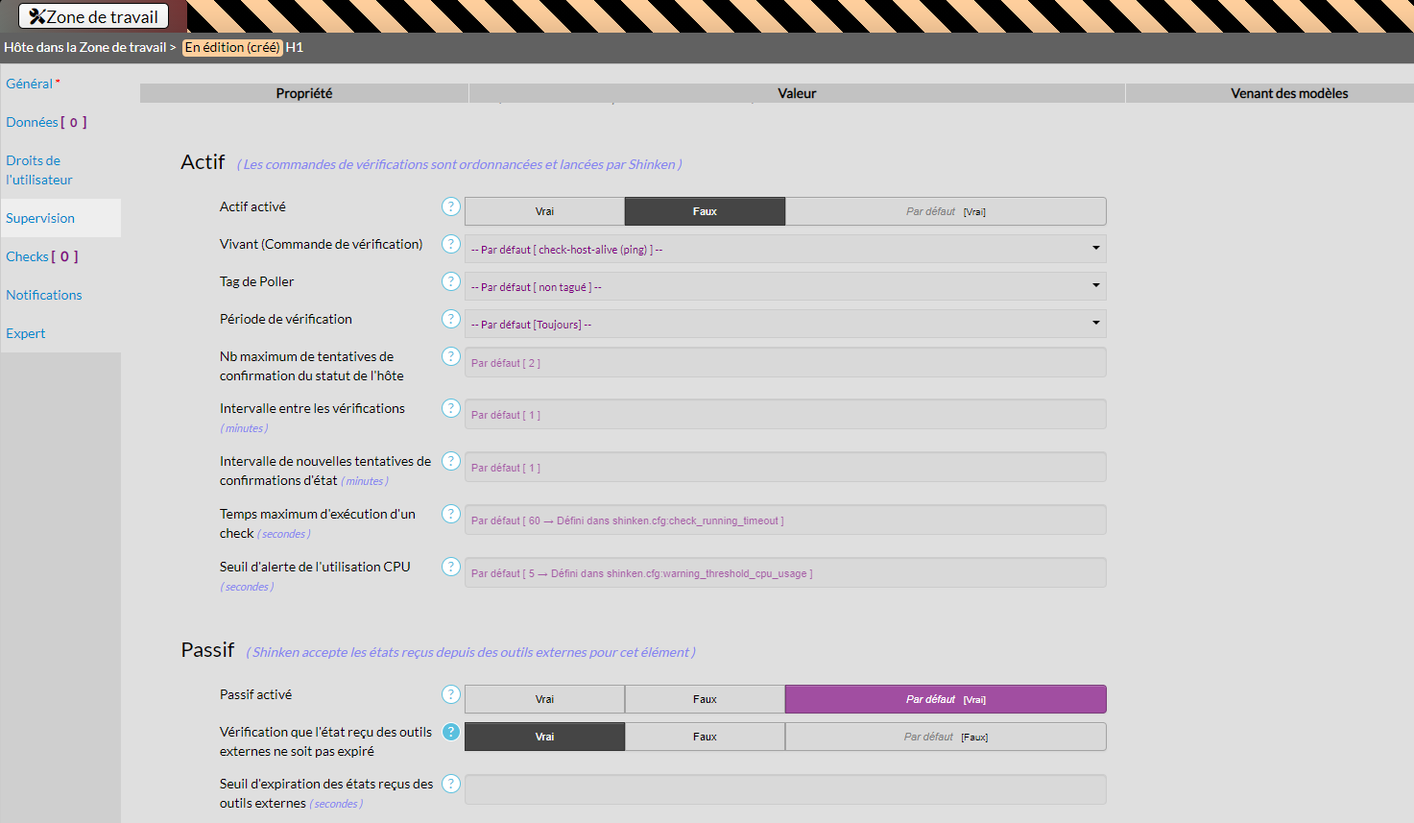Show help for Intervalle entre les vérifications
Image resolution: width=1414 pixels, height=823 pixels.
pyautogui.click(x=450, y=408)
